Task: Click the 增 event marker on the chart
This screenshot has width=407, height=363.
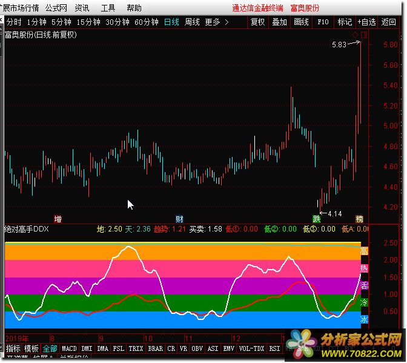Action: (x=58, y=218)
